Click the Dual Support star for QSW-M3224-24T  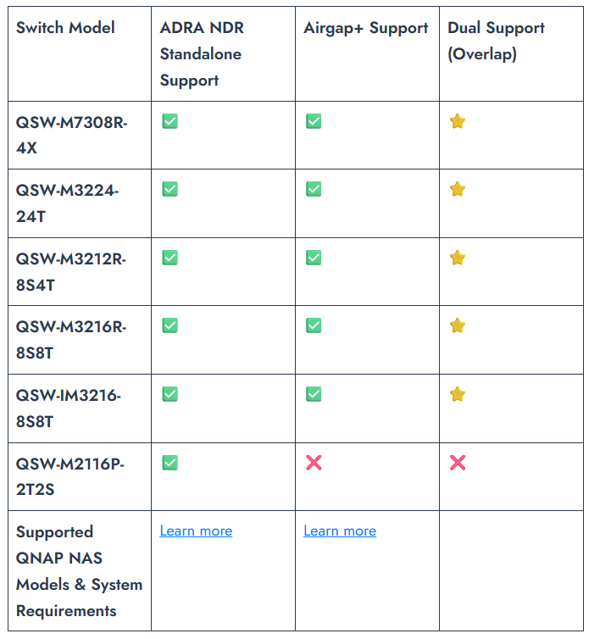(458, 189)
